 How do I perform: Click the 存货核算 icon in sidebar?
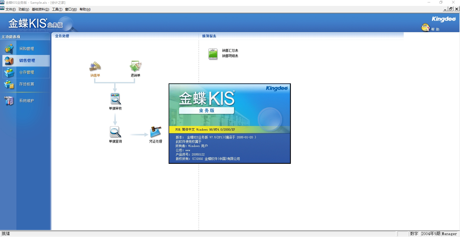pyautogui.click(x=9, y=84)
